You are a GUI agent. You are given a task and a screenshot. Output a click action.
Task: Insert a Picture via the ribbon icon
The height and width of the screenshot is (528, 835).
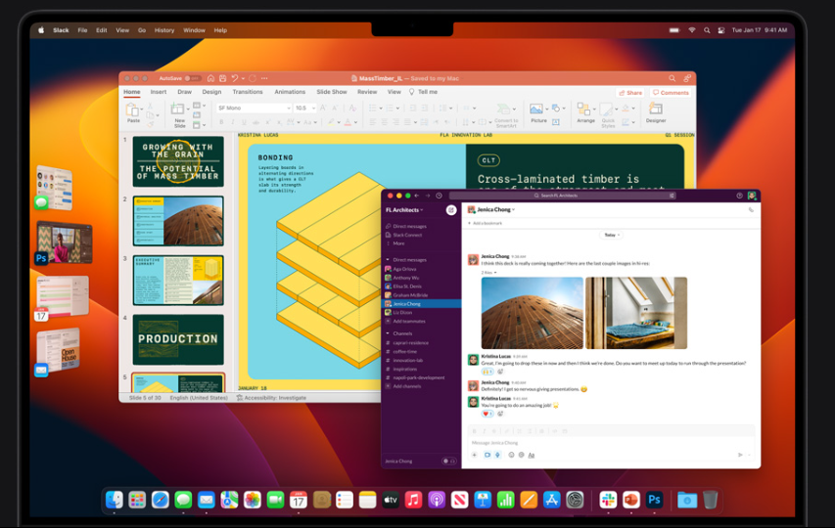pyautogui.click(x=536, y=109)
